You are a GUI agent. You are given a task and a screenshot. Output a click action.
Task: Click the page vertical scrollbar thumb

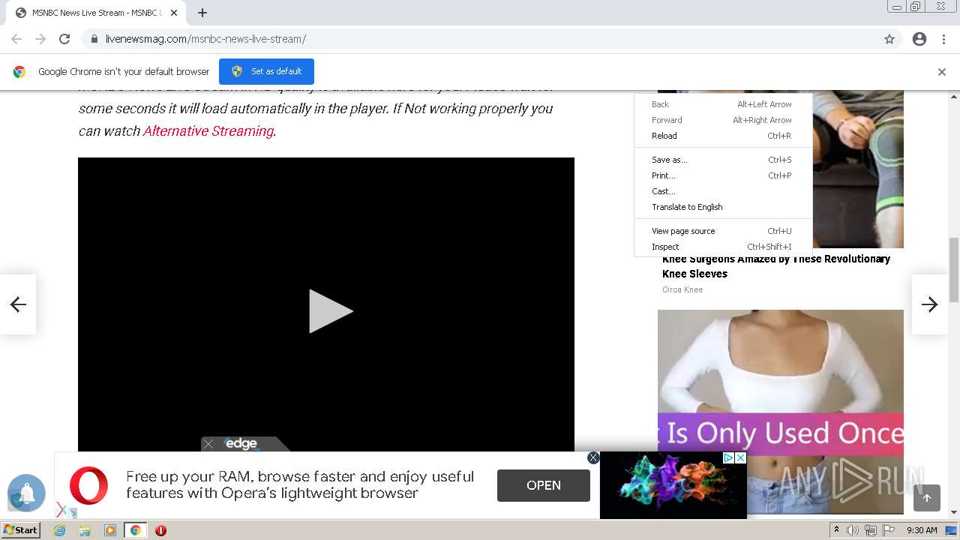tap(954, 268)
